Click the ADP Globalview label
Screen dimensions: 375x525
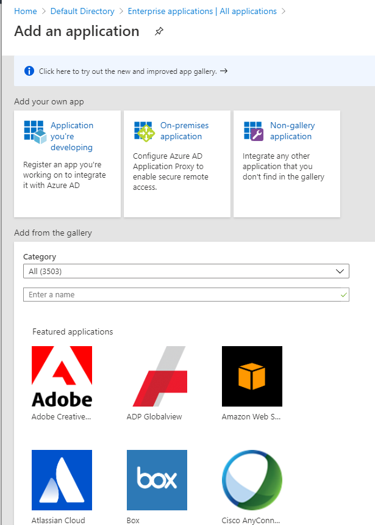point(154,416)
